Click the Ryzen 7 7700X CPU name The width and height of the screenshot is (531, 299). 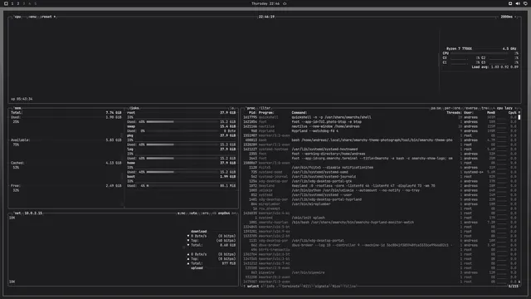[459, 49]
